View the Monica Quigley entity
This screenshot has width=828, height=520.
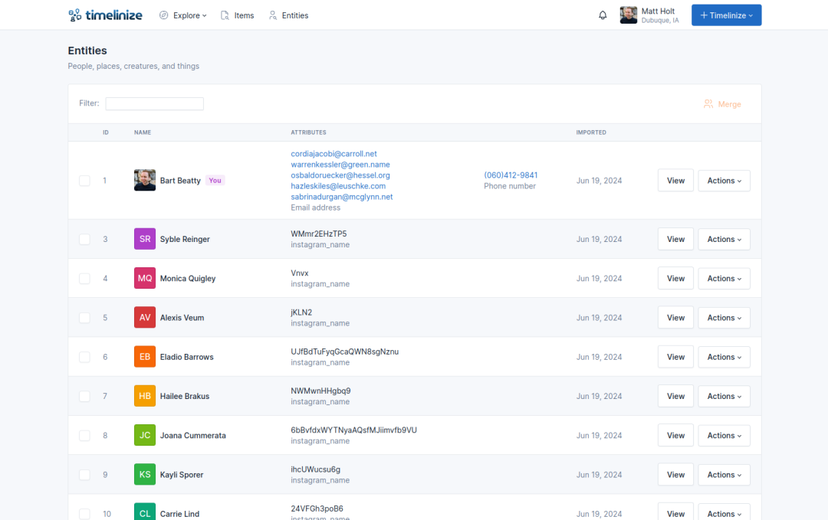[x=675, y=278]
